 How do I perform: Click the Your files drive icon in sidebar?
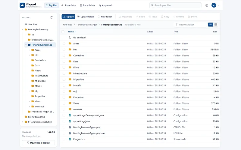point(26,24)
